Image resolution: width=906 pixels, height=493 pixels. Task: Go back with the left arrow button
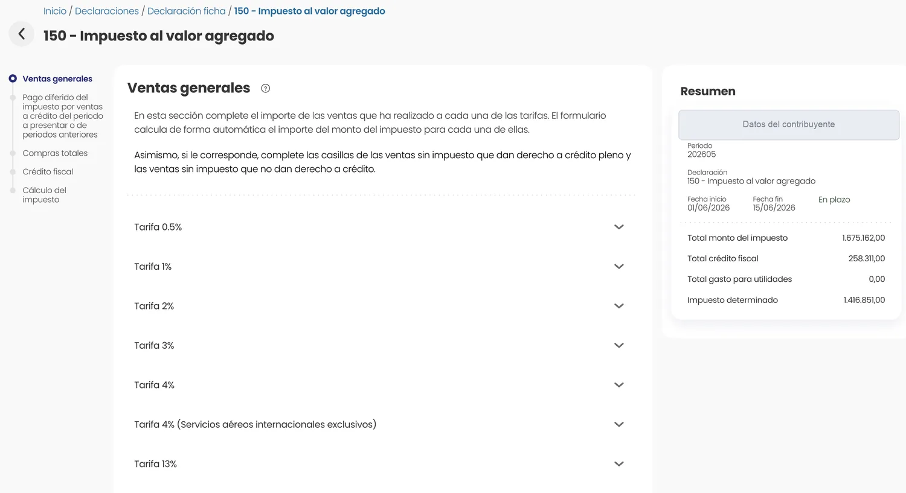click(x=22, y=34)
